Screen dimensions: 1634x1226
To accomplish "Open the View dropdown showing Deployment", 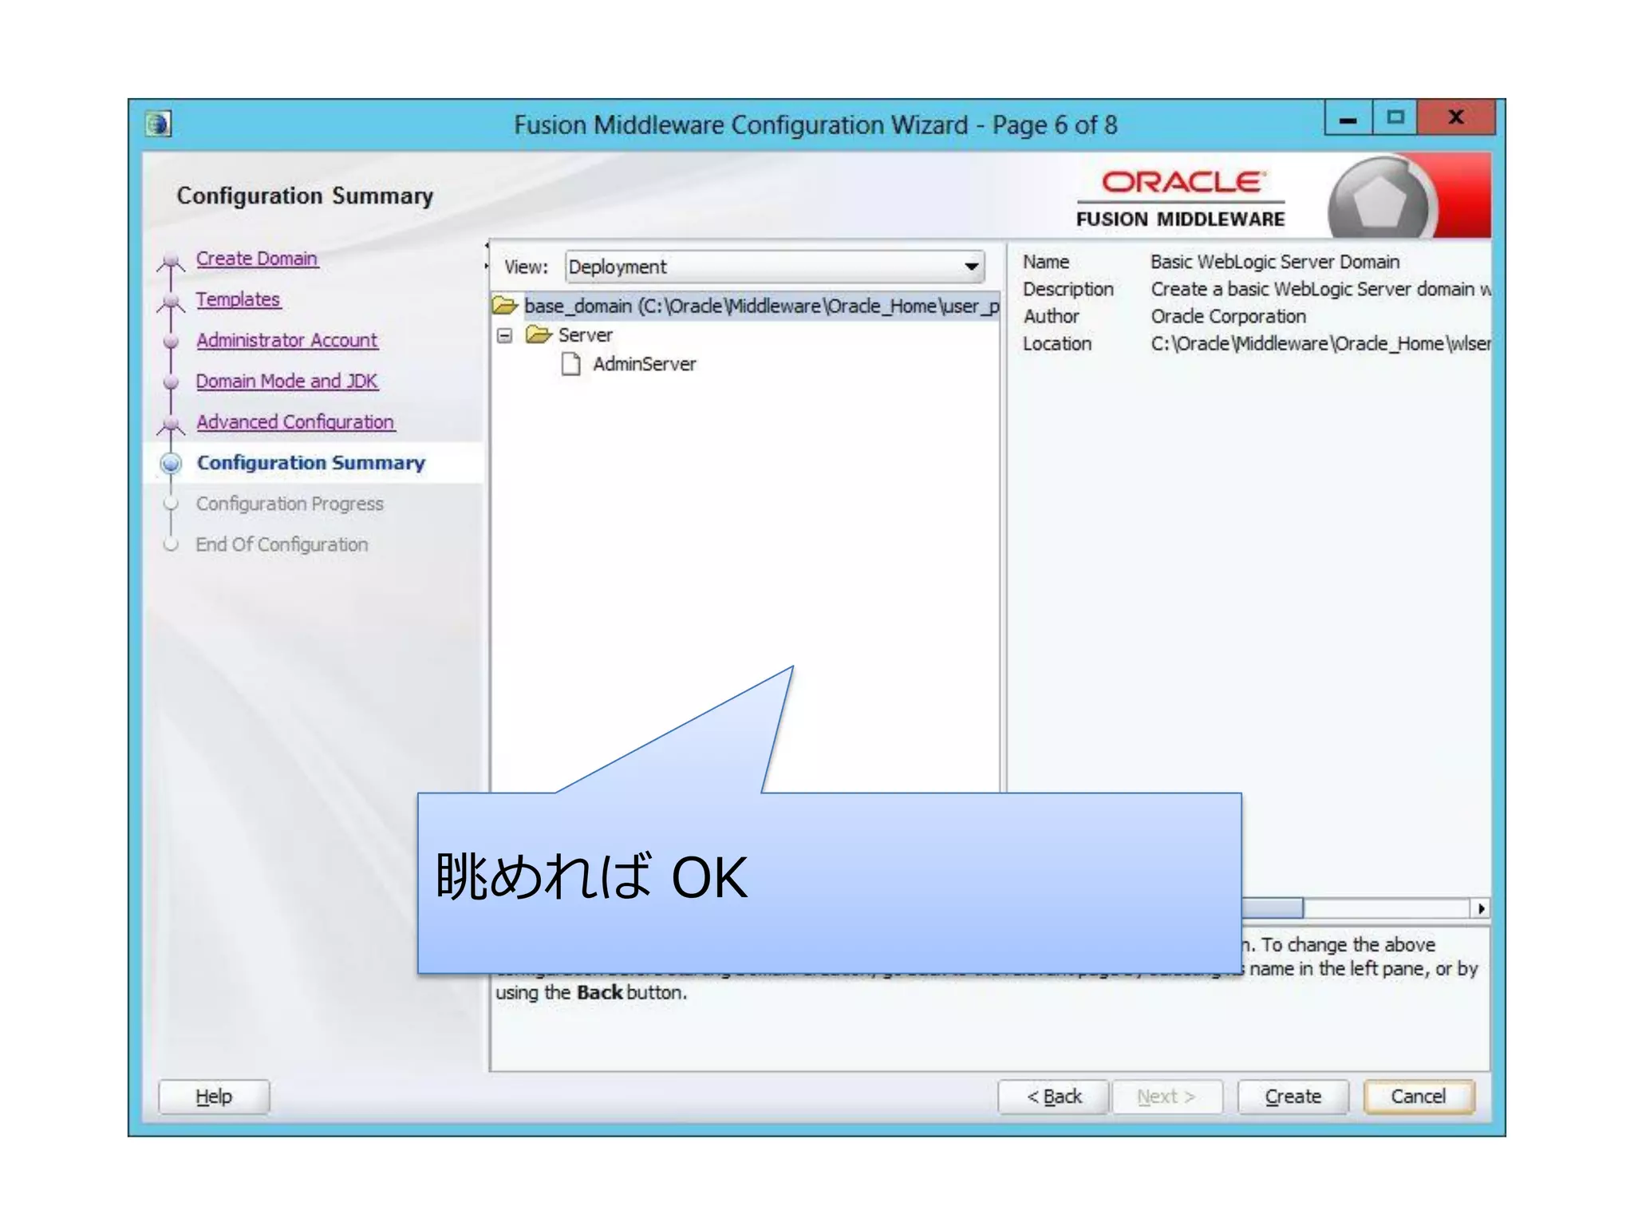I will [x=774, y=267].
